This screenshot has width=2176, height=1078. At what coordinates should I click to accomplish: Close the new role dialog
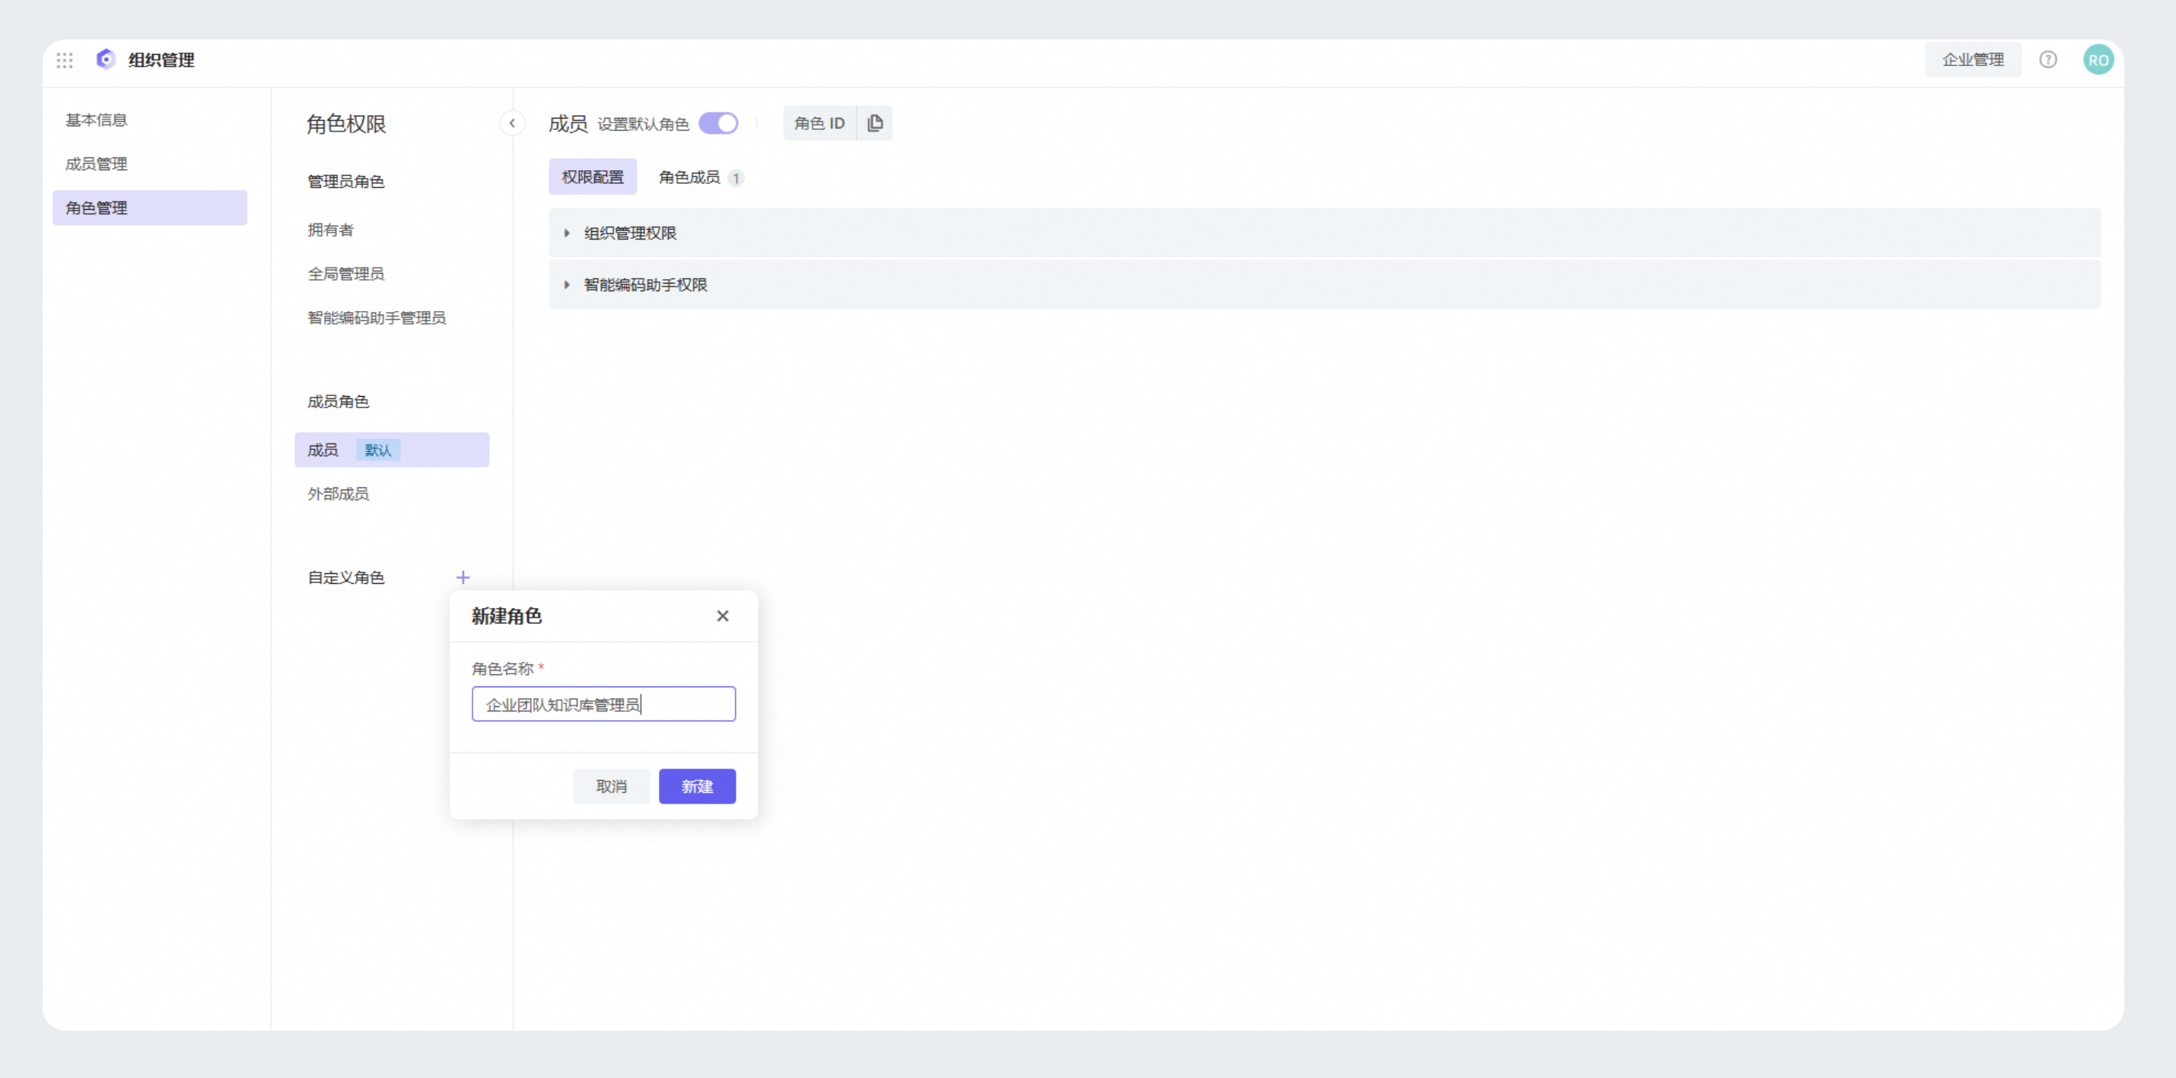pos(722,617)
